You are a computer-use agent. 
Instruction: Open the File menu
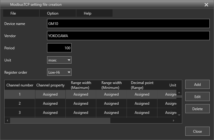[x=13, y=13]
